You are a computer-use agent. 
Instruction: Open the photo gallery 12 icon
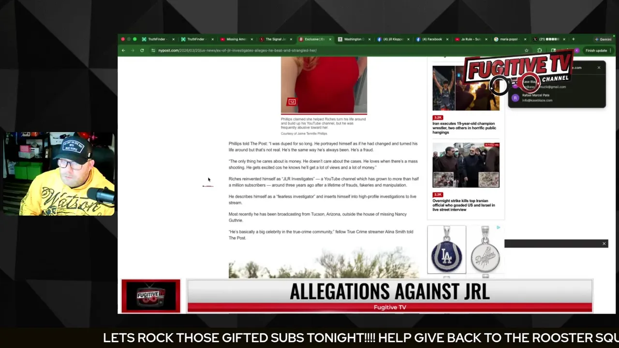click(x=292, y=101)
